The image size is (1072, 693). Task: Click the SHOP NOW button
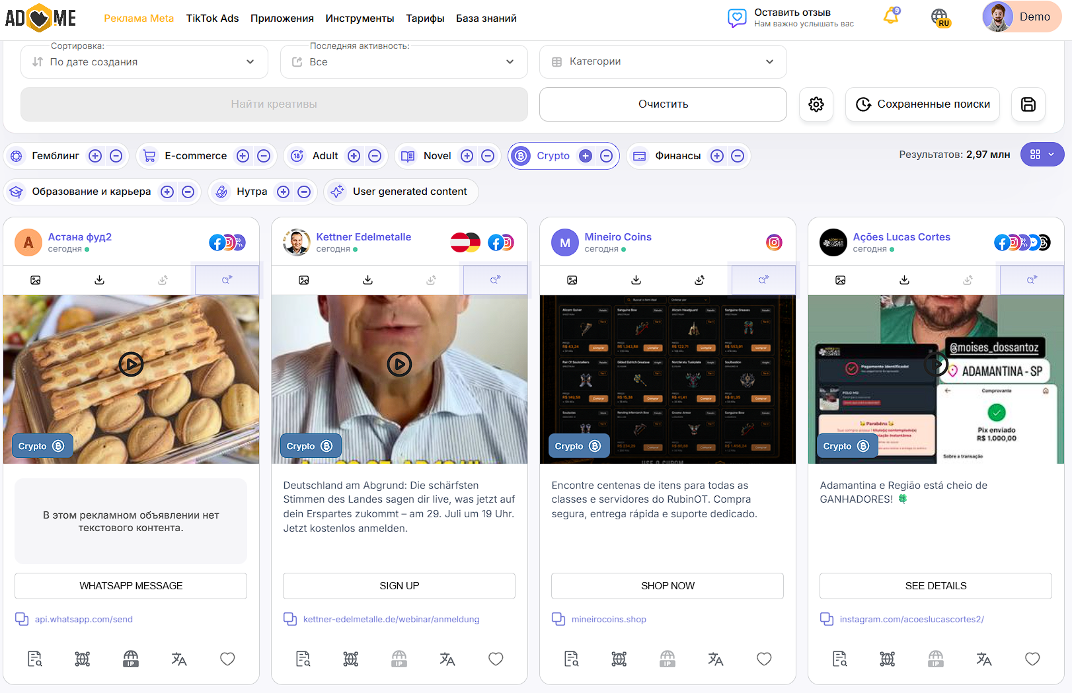(668, 586)
